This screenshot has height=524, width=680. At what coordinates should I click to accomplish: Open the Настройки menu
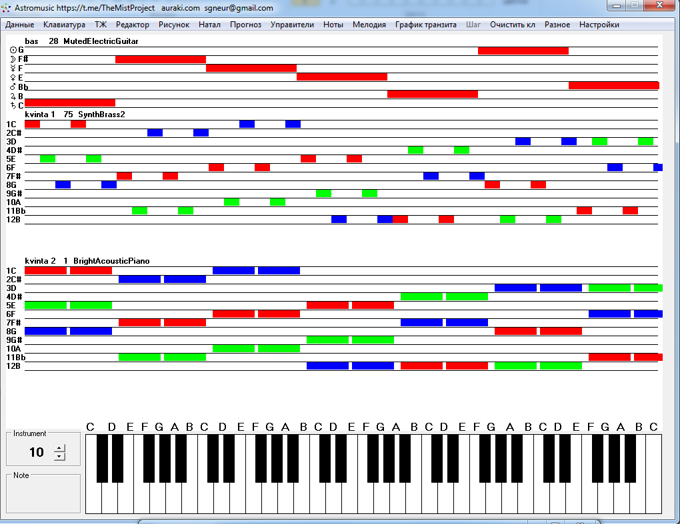tap(599, 25)
